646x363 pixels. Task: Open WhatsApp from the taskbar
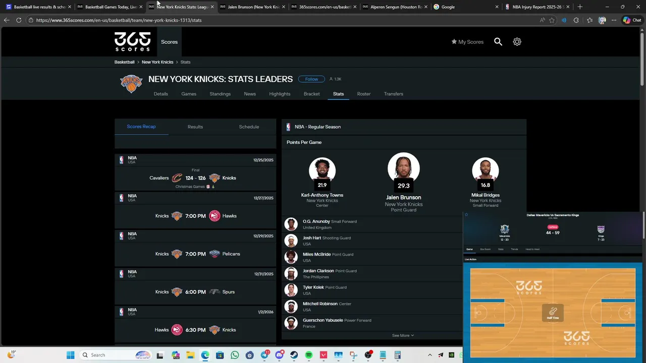(235, 355)
